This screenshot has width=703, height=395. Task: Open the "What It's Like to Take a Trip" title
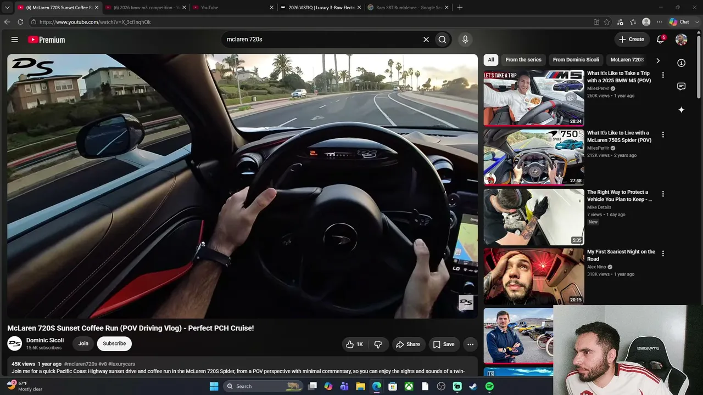coord(619,77)
